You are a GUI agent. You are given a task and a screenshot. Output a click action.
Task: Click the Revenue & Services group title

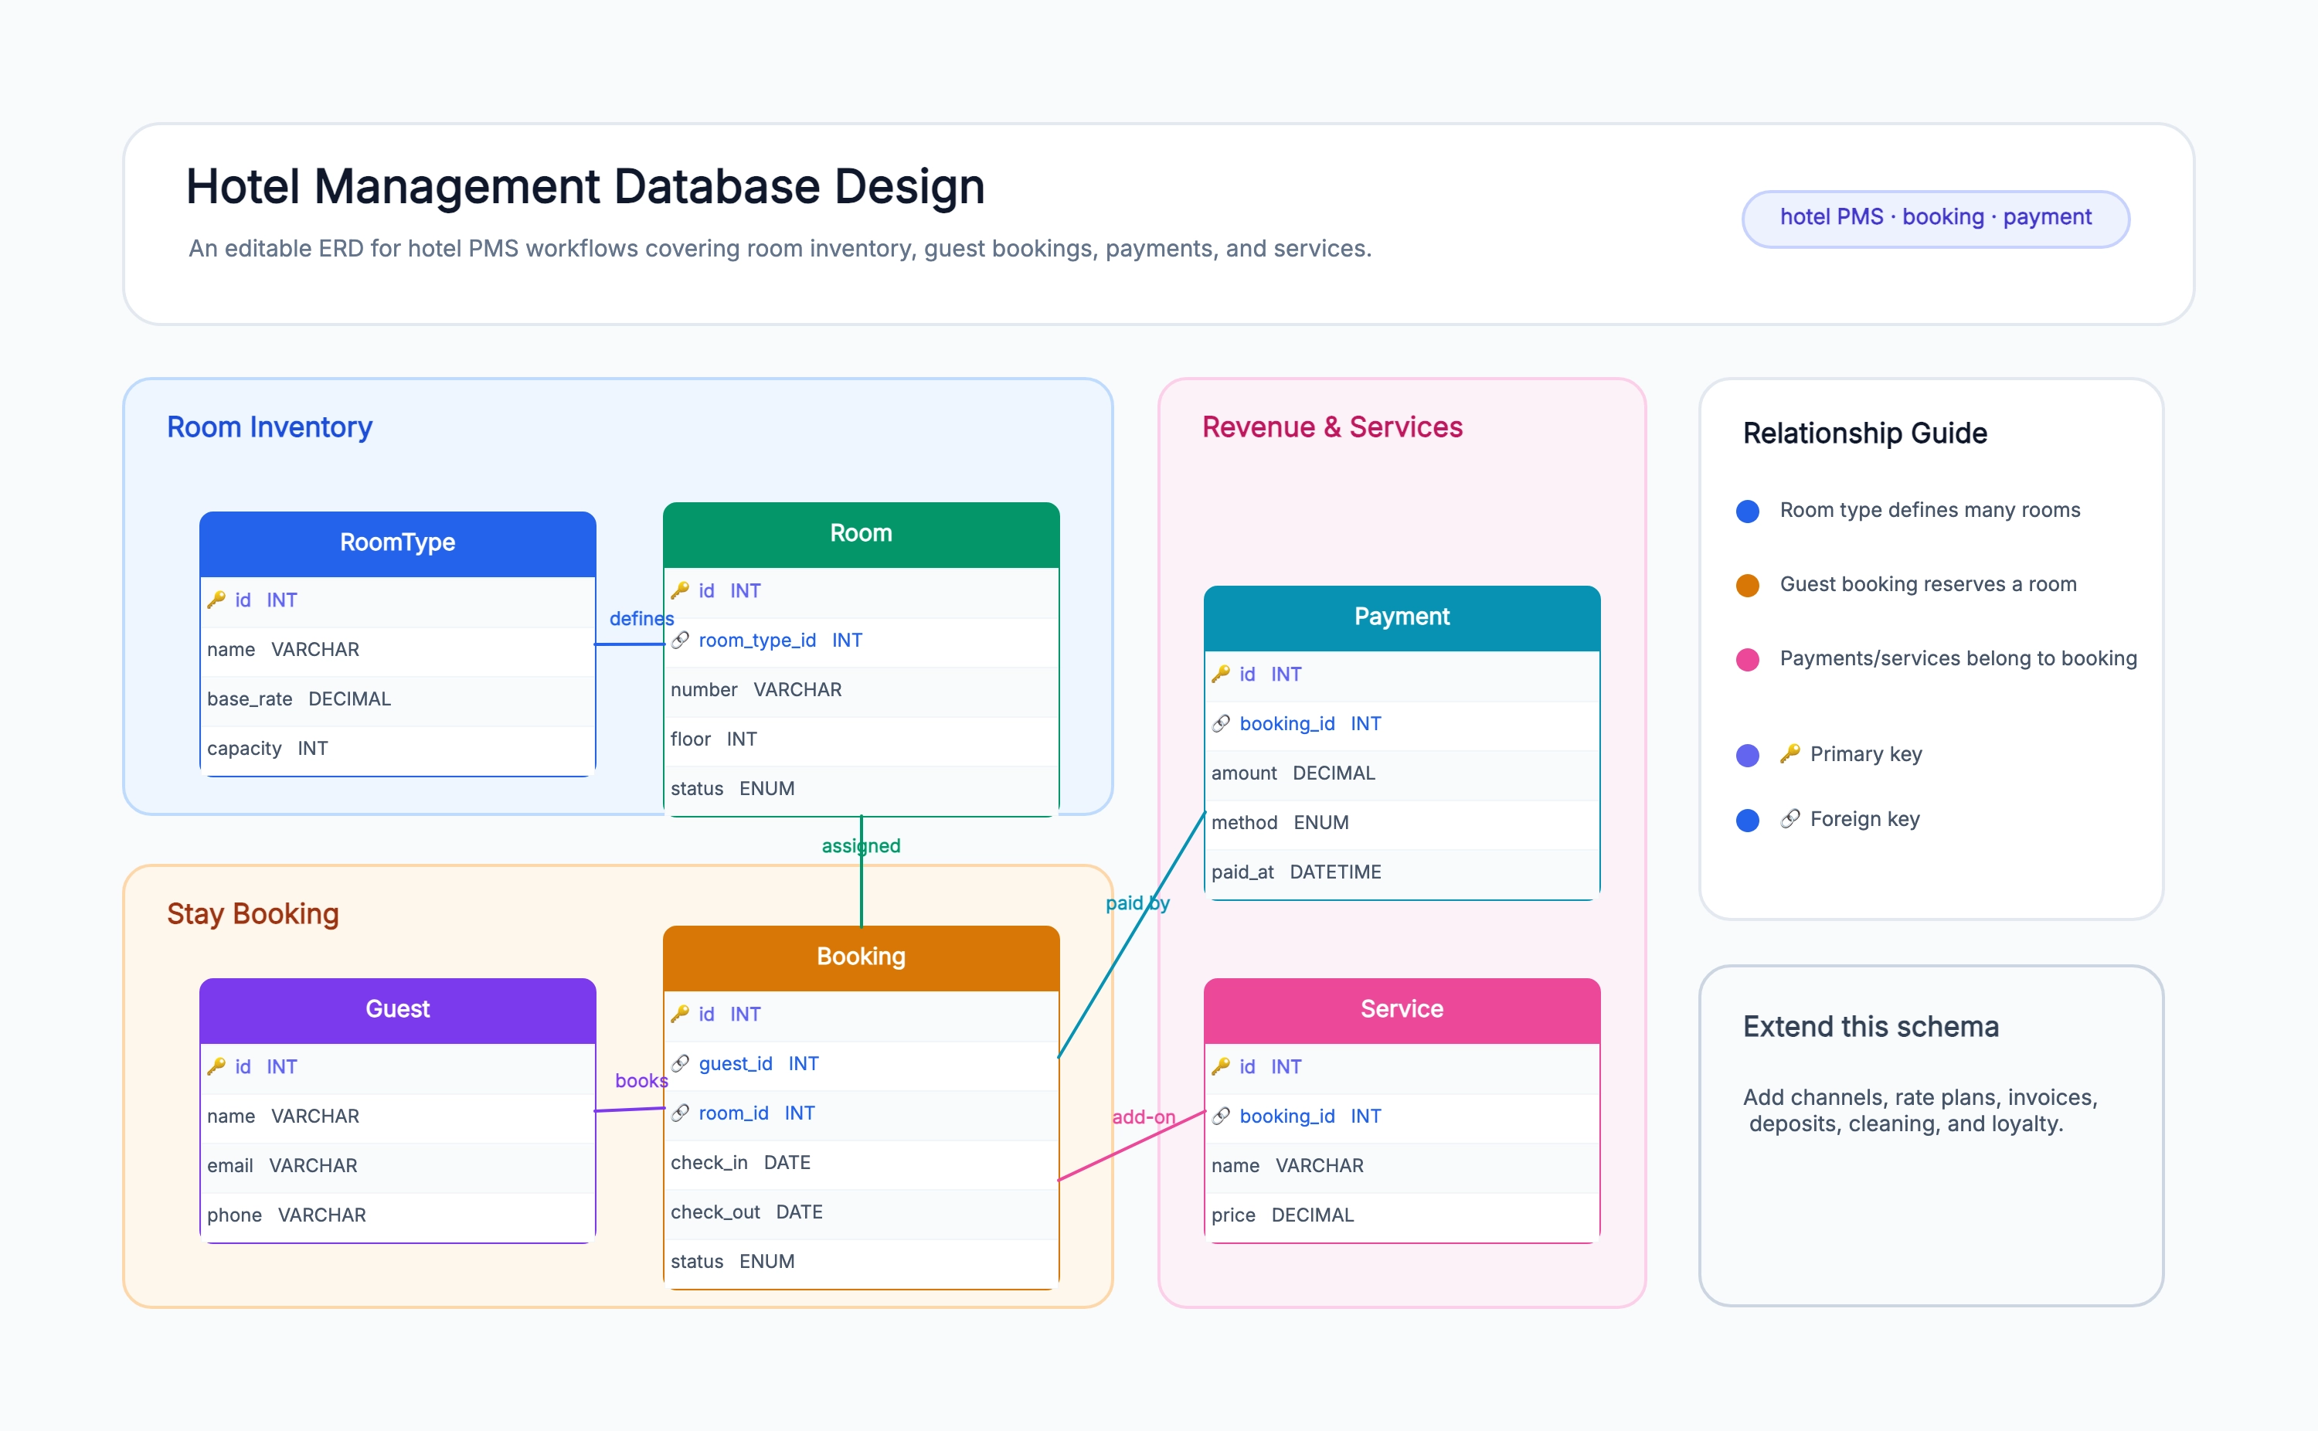(1332, 427)
